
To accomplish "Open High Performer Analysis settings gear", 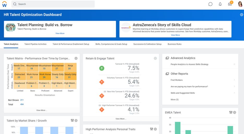I will (x=155, y=129).
